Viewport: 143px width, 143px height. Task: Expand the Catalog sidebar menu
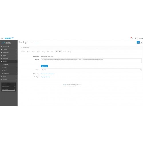click(x=9, y=50)
